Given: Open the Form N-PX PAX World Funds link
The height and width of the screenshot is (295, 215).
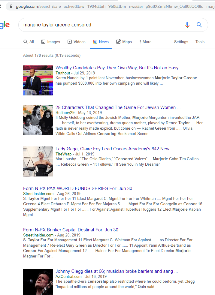Looking at the screenshot, I should (x=77, y=188).
